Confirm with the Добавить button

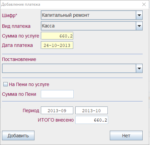(x=18, y=136)
